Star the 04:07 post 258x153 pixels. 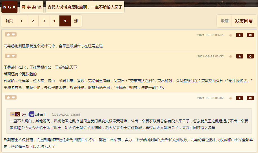pyautogui.click(x=240, y=98)
